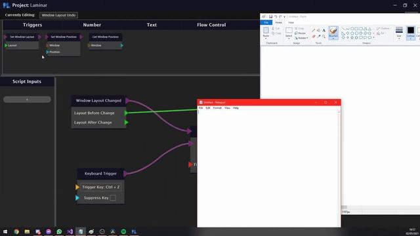Open the Flow Control node category

point(211,25)
